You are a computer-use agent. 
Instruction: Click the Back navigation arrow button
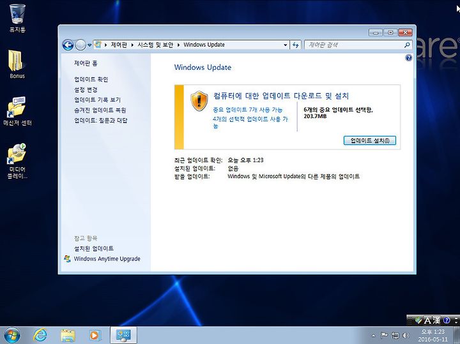(x=68, y=45)
